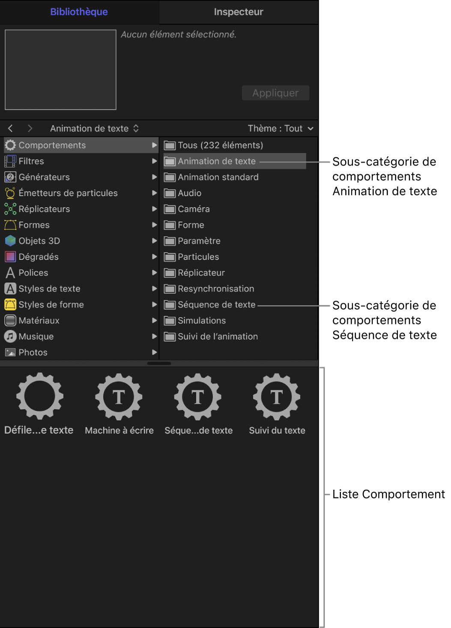The width and height of the screenshot is (451, 628).
Task: Click the Objets 3D cube icon
Action: point(10,241)
